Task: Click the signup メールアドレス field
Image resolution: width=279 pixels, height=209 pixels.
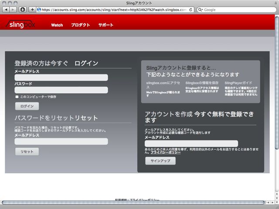Action: coord(191,144)
